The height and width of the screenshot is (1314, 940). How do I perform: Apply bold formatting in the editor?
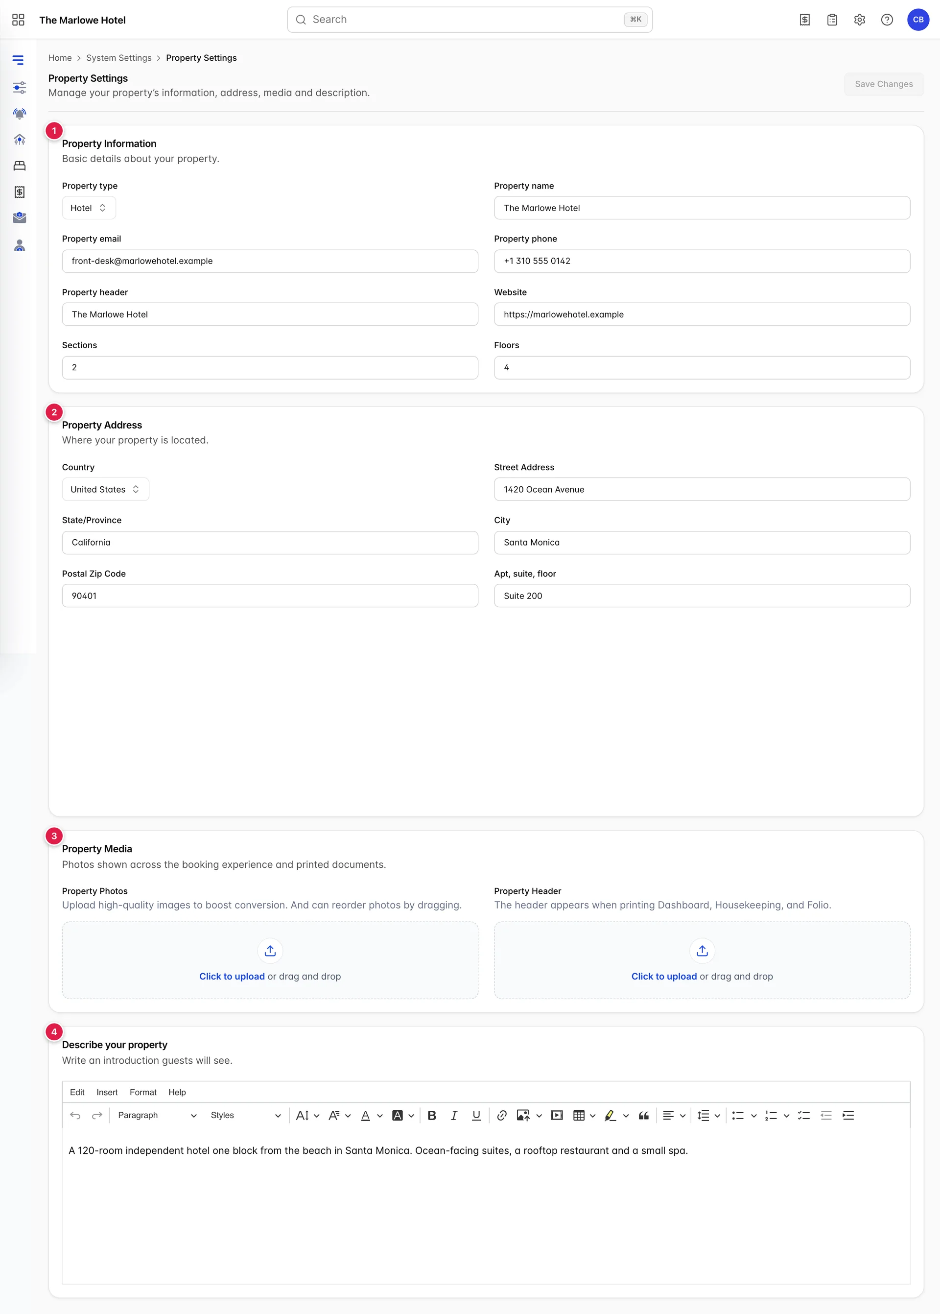(x=432, y=1116)
